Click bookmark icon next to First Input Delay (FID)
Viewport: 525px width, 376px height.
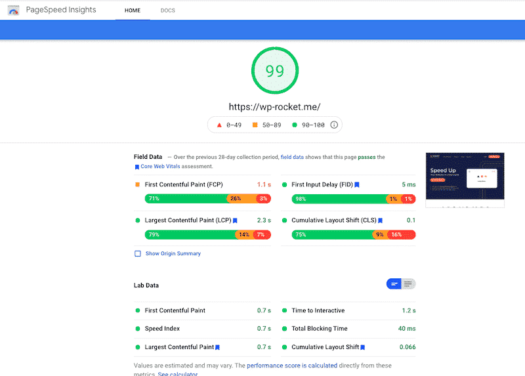click(x=357, y=185)
